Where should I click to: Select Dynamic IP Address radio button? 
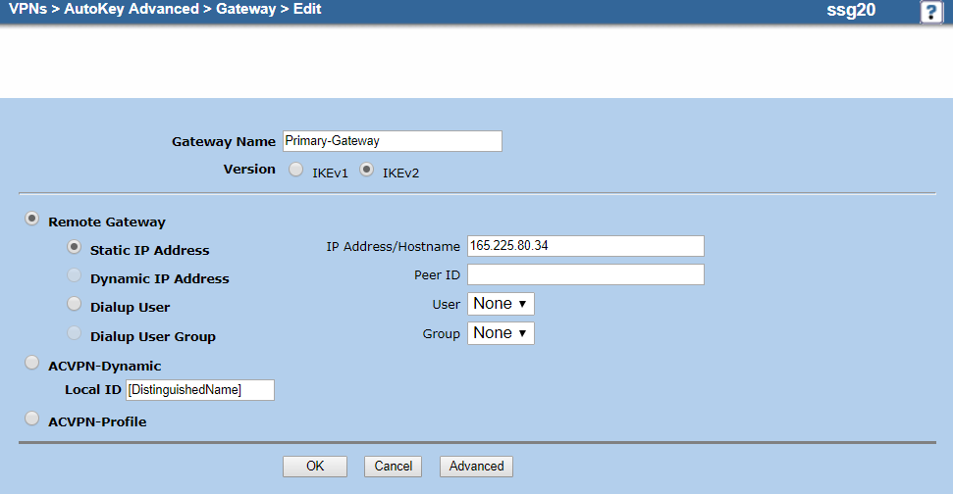(x=74, y=276)
